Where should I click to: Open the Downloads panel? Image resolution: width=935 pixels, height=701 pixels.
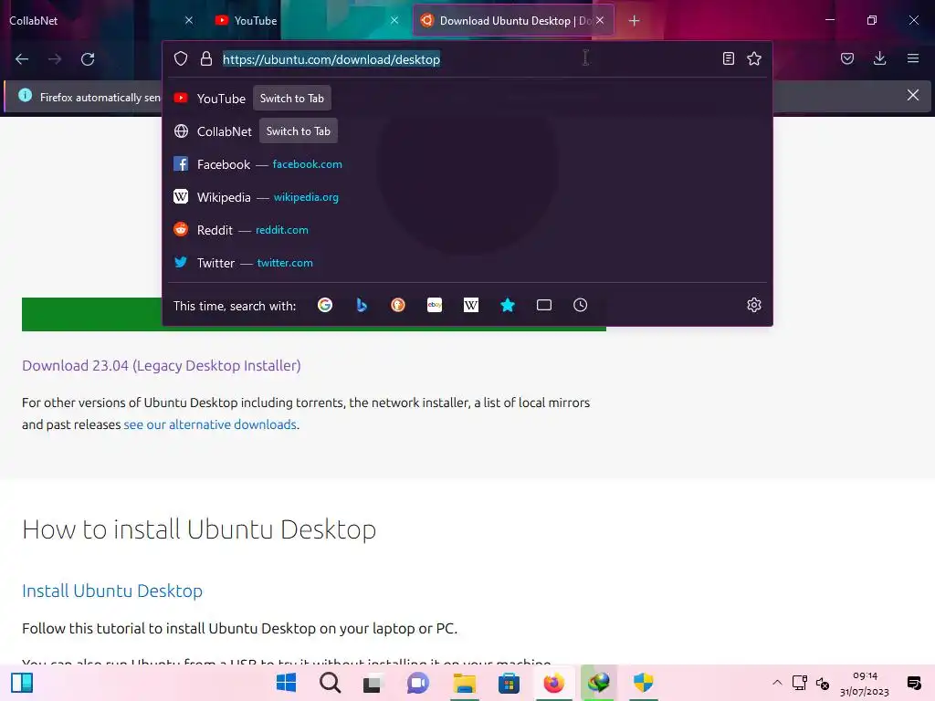point(879,58)
